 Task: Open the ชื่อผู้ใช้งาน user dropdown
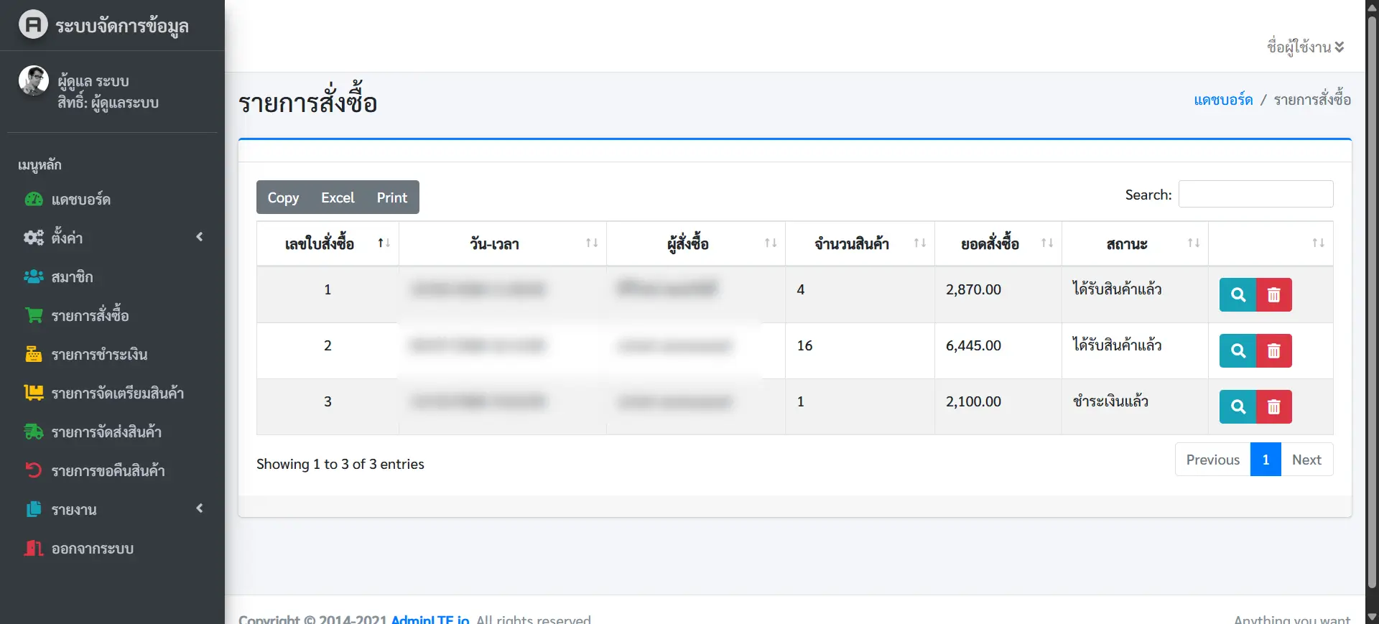click(1305, 47)
